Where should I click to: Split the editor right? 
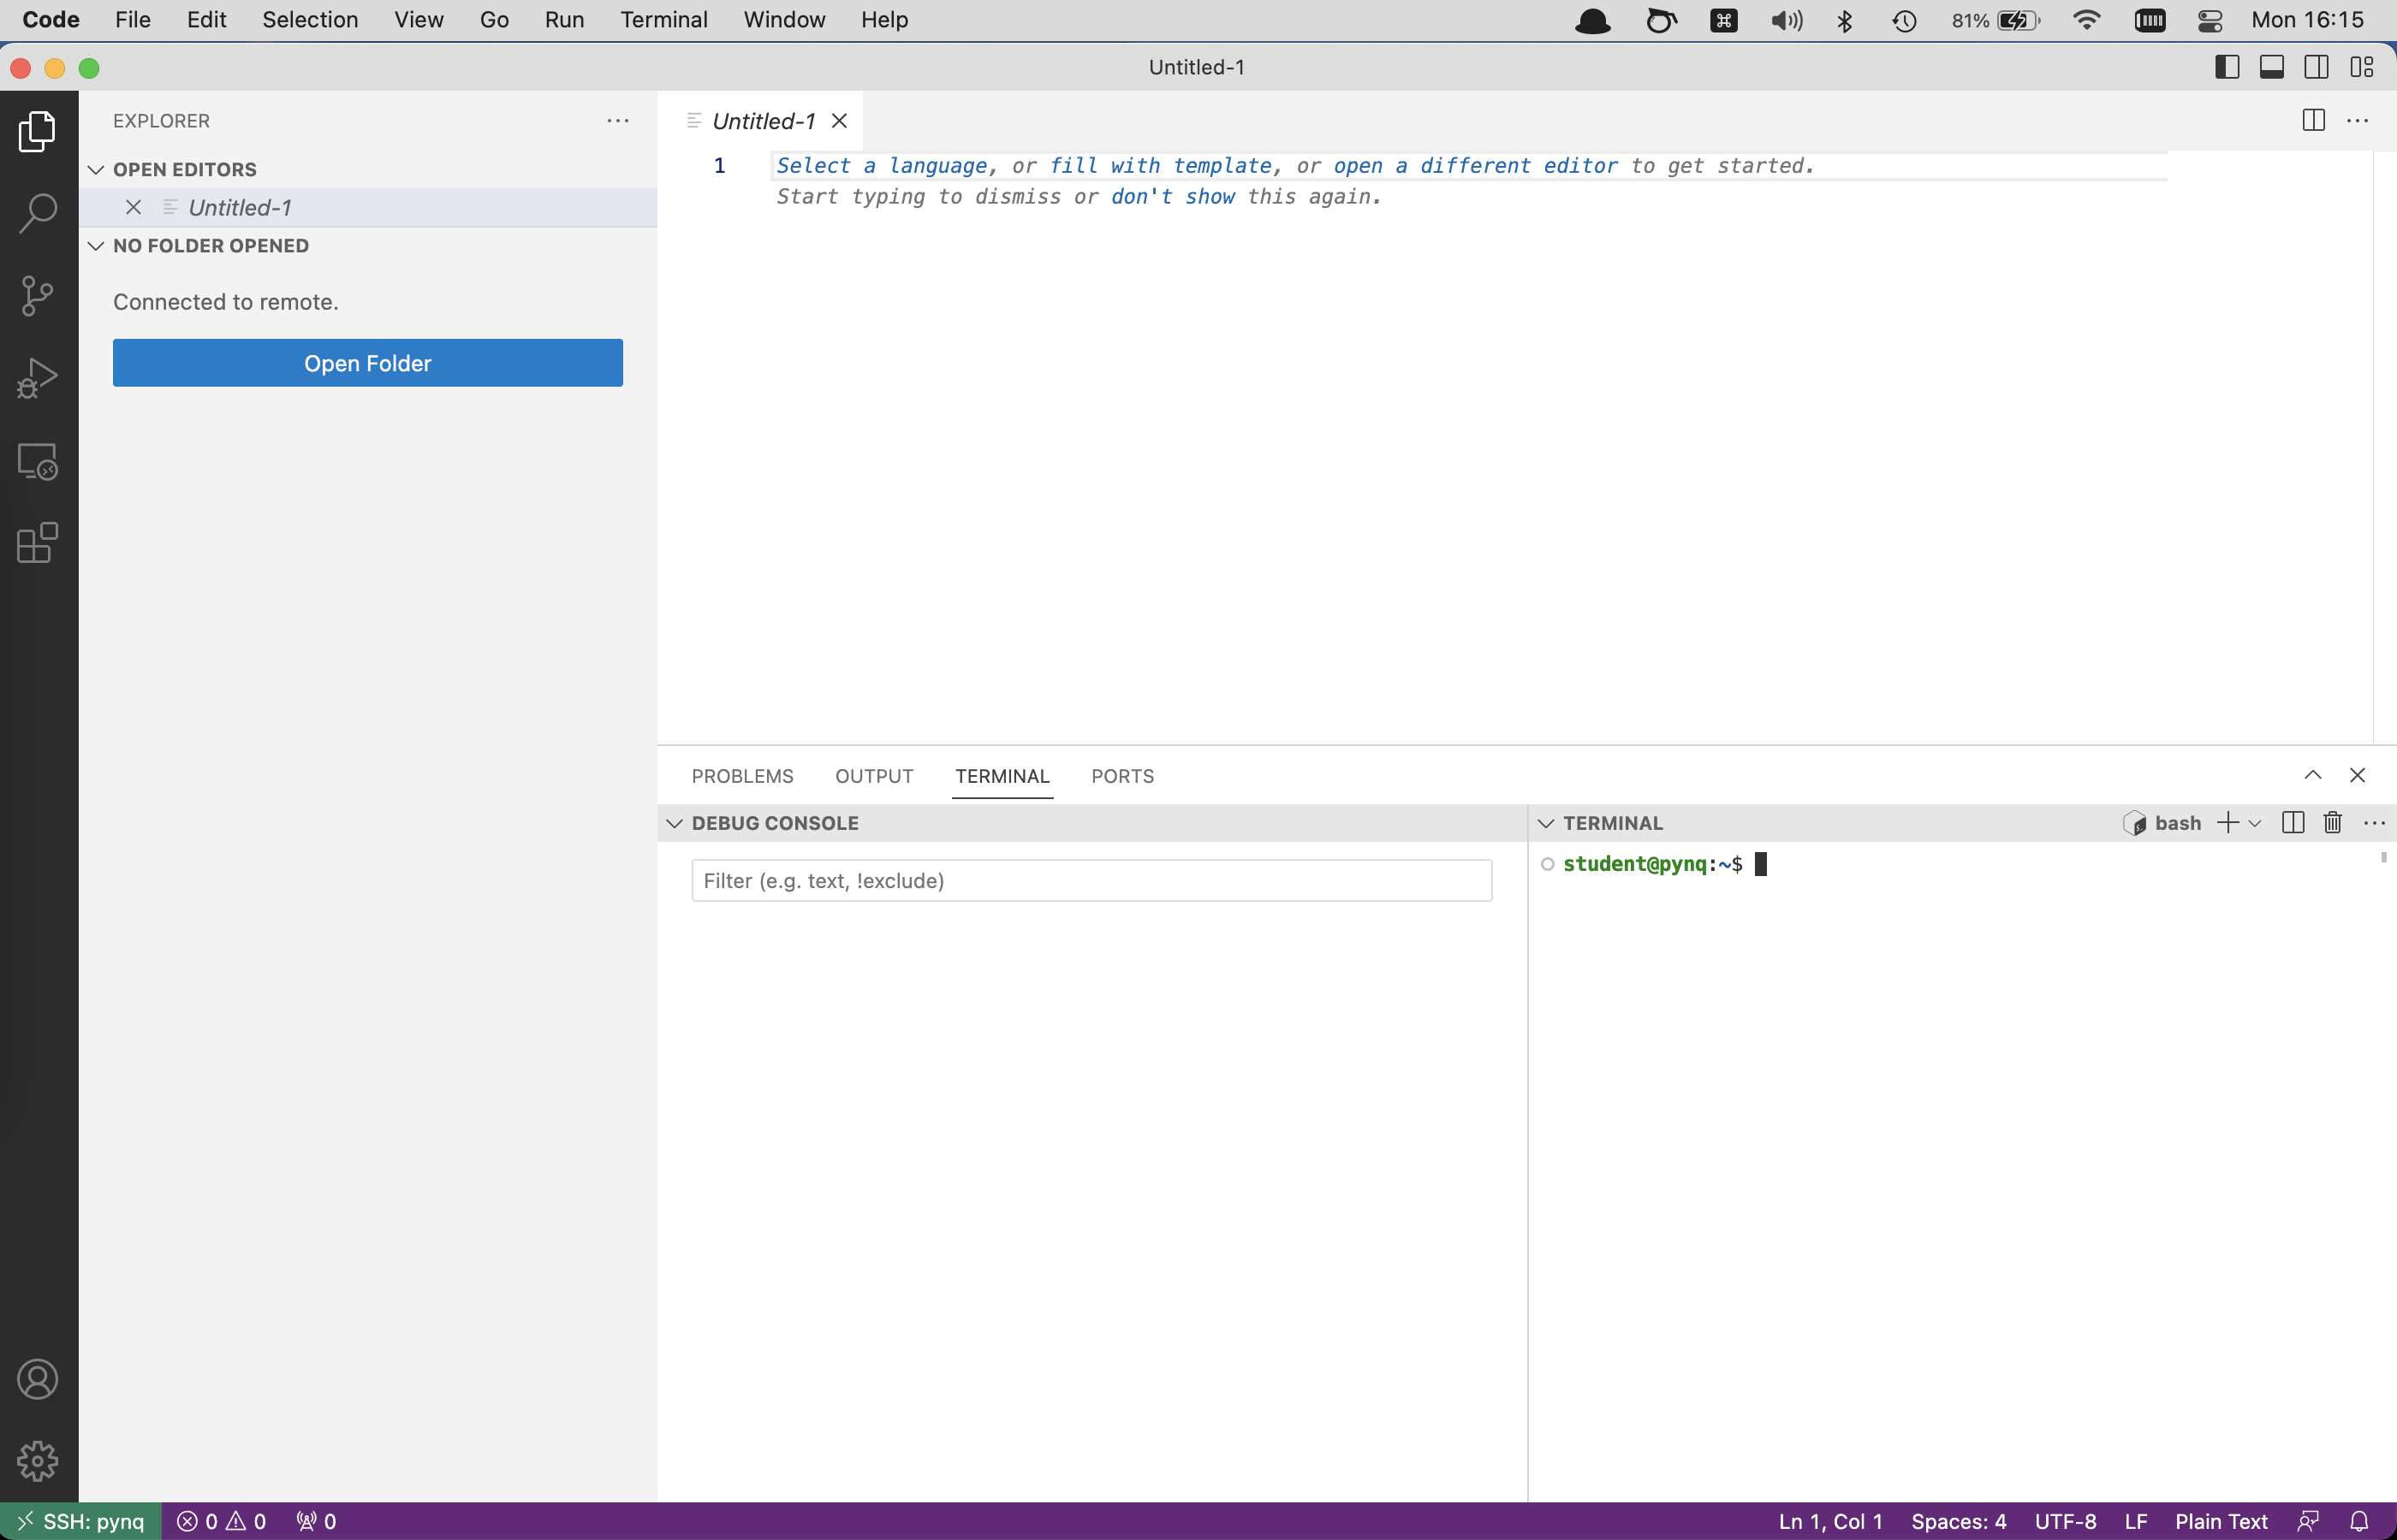(2314, 121)
